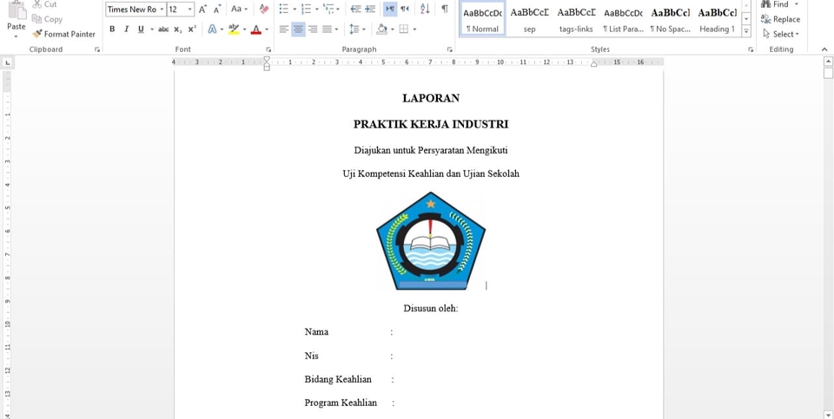
Task: Clear all formatting
Action: click(264, 9)
